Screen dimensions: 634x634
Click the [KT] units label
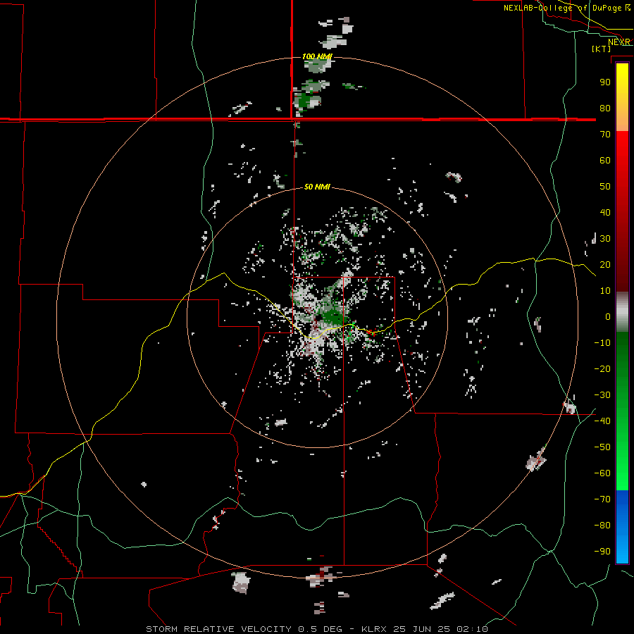coord(602,49)
